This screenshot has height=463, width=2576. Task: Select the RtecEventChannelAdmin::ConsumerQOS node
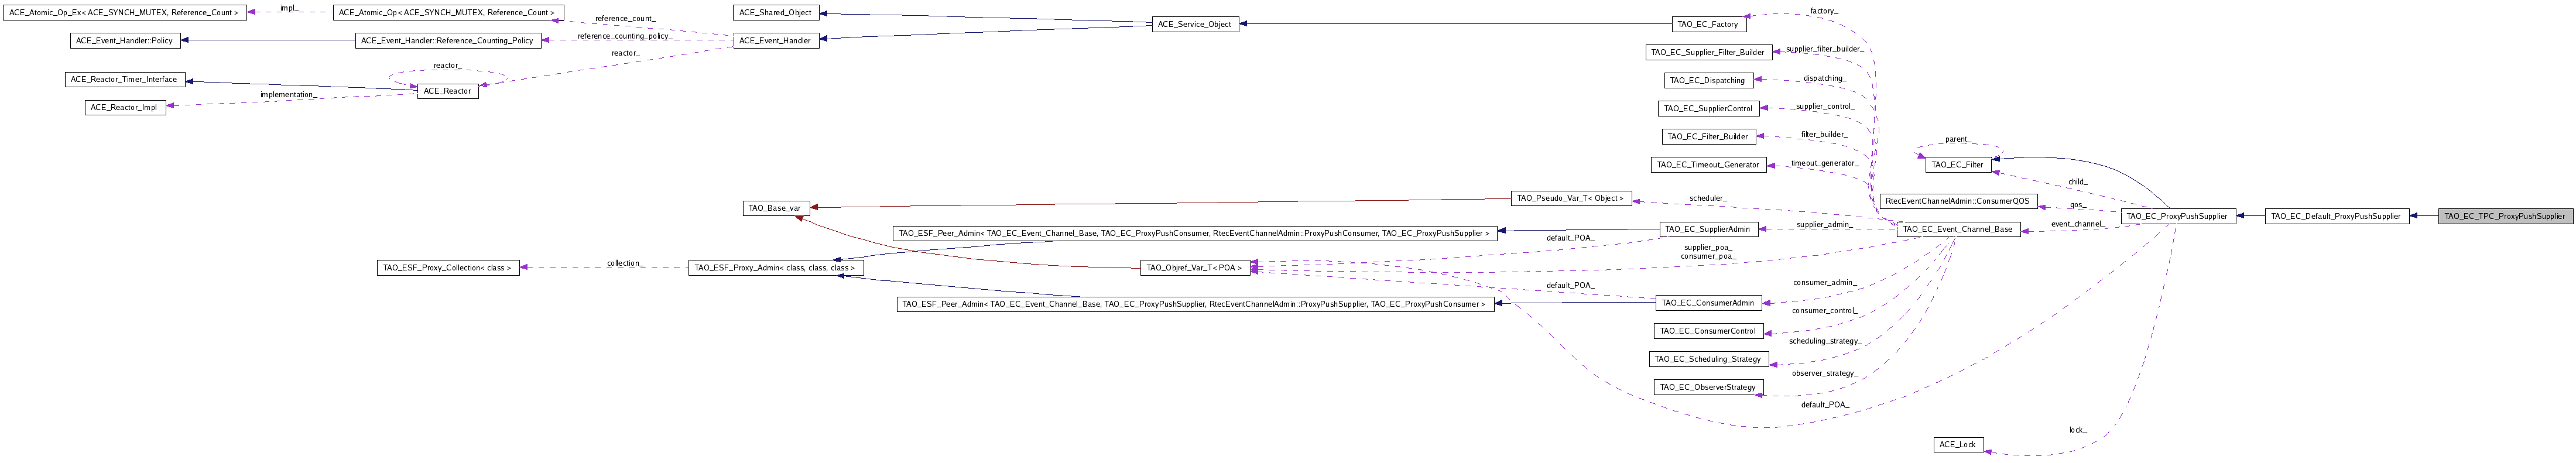[1957, 201]
